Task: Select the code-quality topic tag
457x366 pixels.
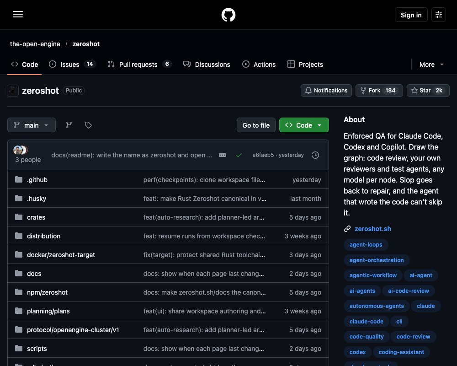Action: tap(367, 337)
